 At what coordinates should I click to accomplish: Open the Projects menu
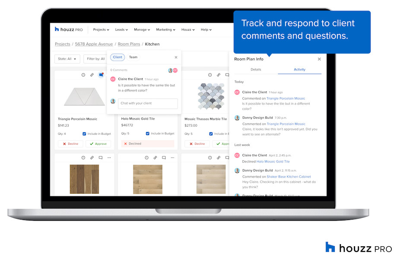(101, 29)
